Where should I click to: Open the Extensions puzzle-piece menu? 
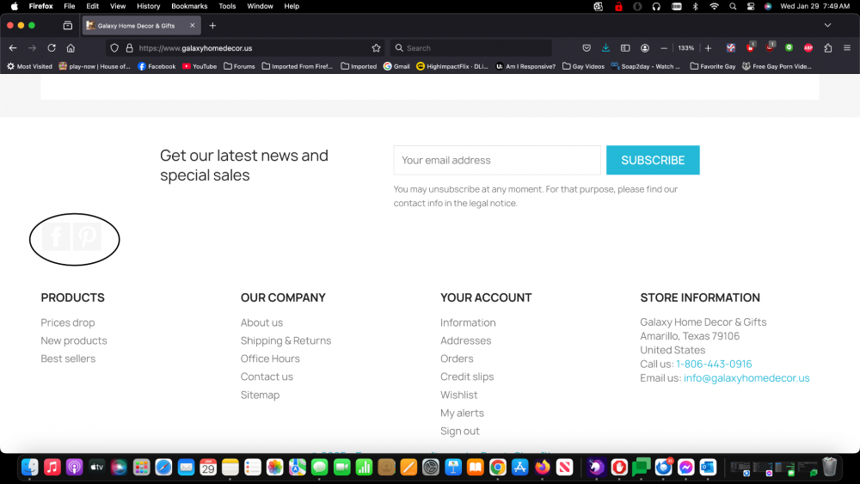[827, 48]
